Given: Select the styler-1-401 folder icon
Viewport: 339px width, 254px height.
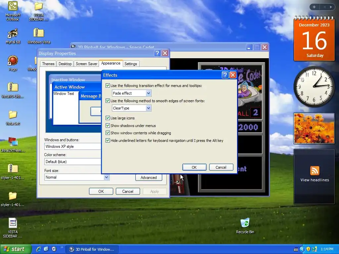Looking at the screenshot, I should click(x=13, y=199).
